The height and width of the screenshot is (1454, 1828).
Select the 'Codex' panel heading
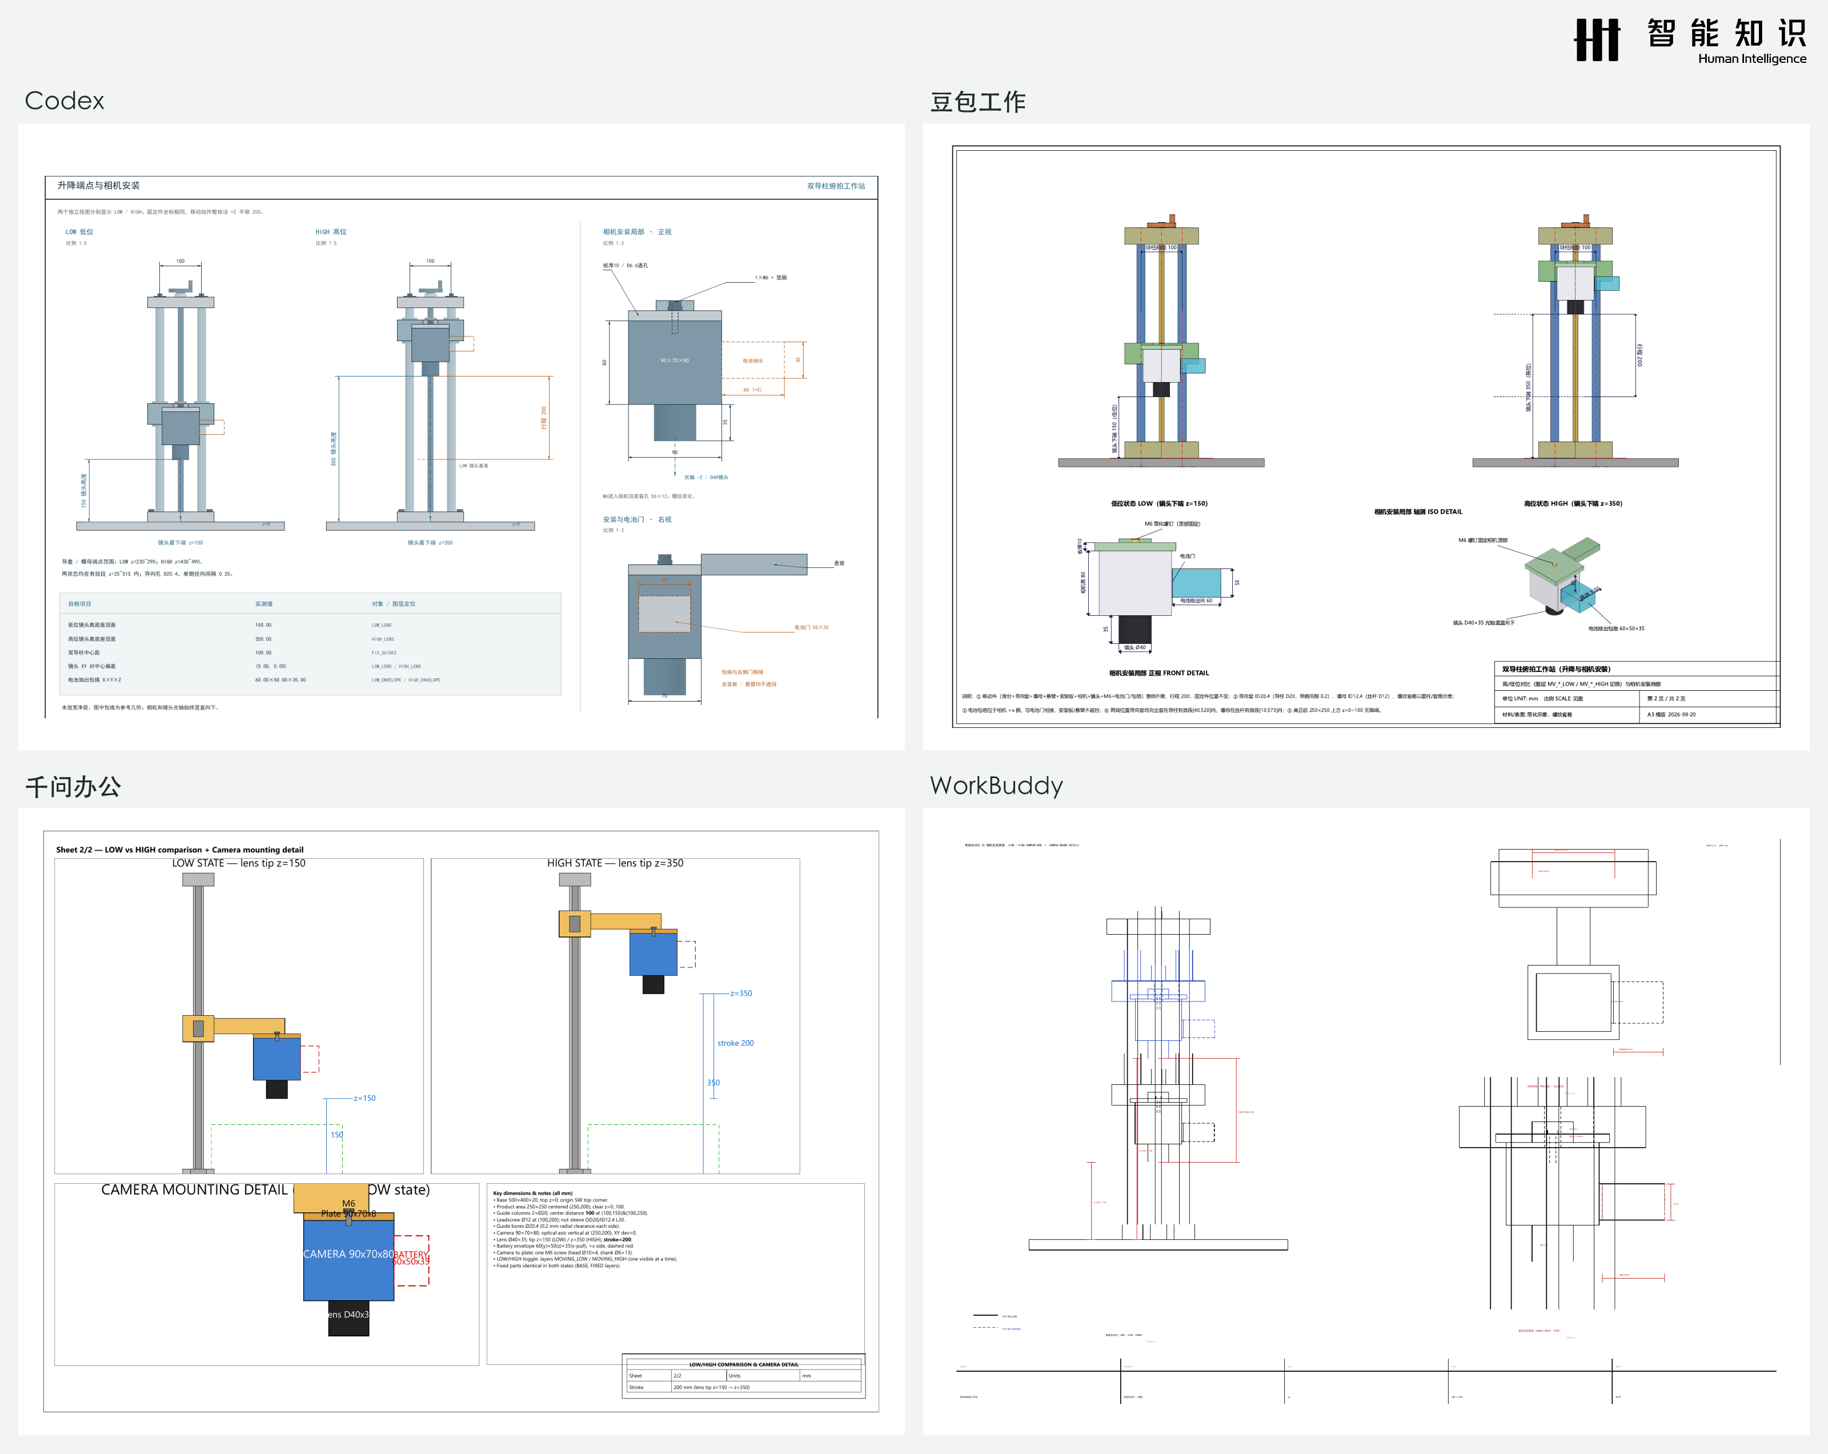pos(65,101)
